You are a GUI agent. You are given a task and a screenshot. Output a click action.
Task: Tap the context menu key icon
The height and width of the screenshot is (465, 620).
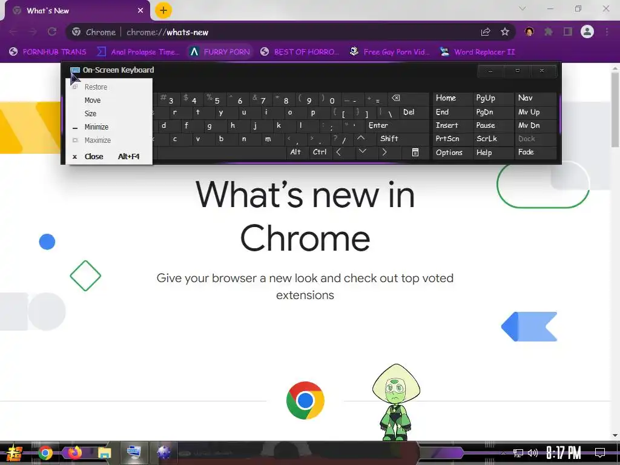pos(415,152)
